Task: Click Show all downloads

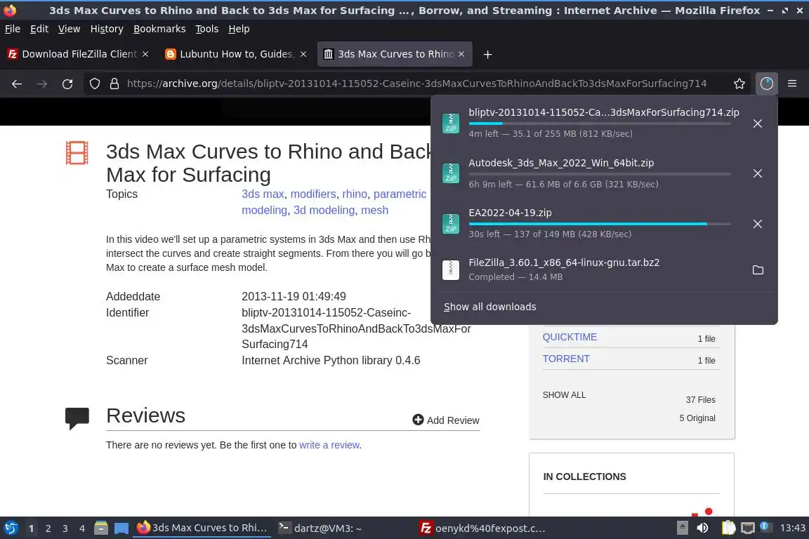Action: pos(489,307)
